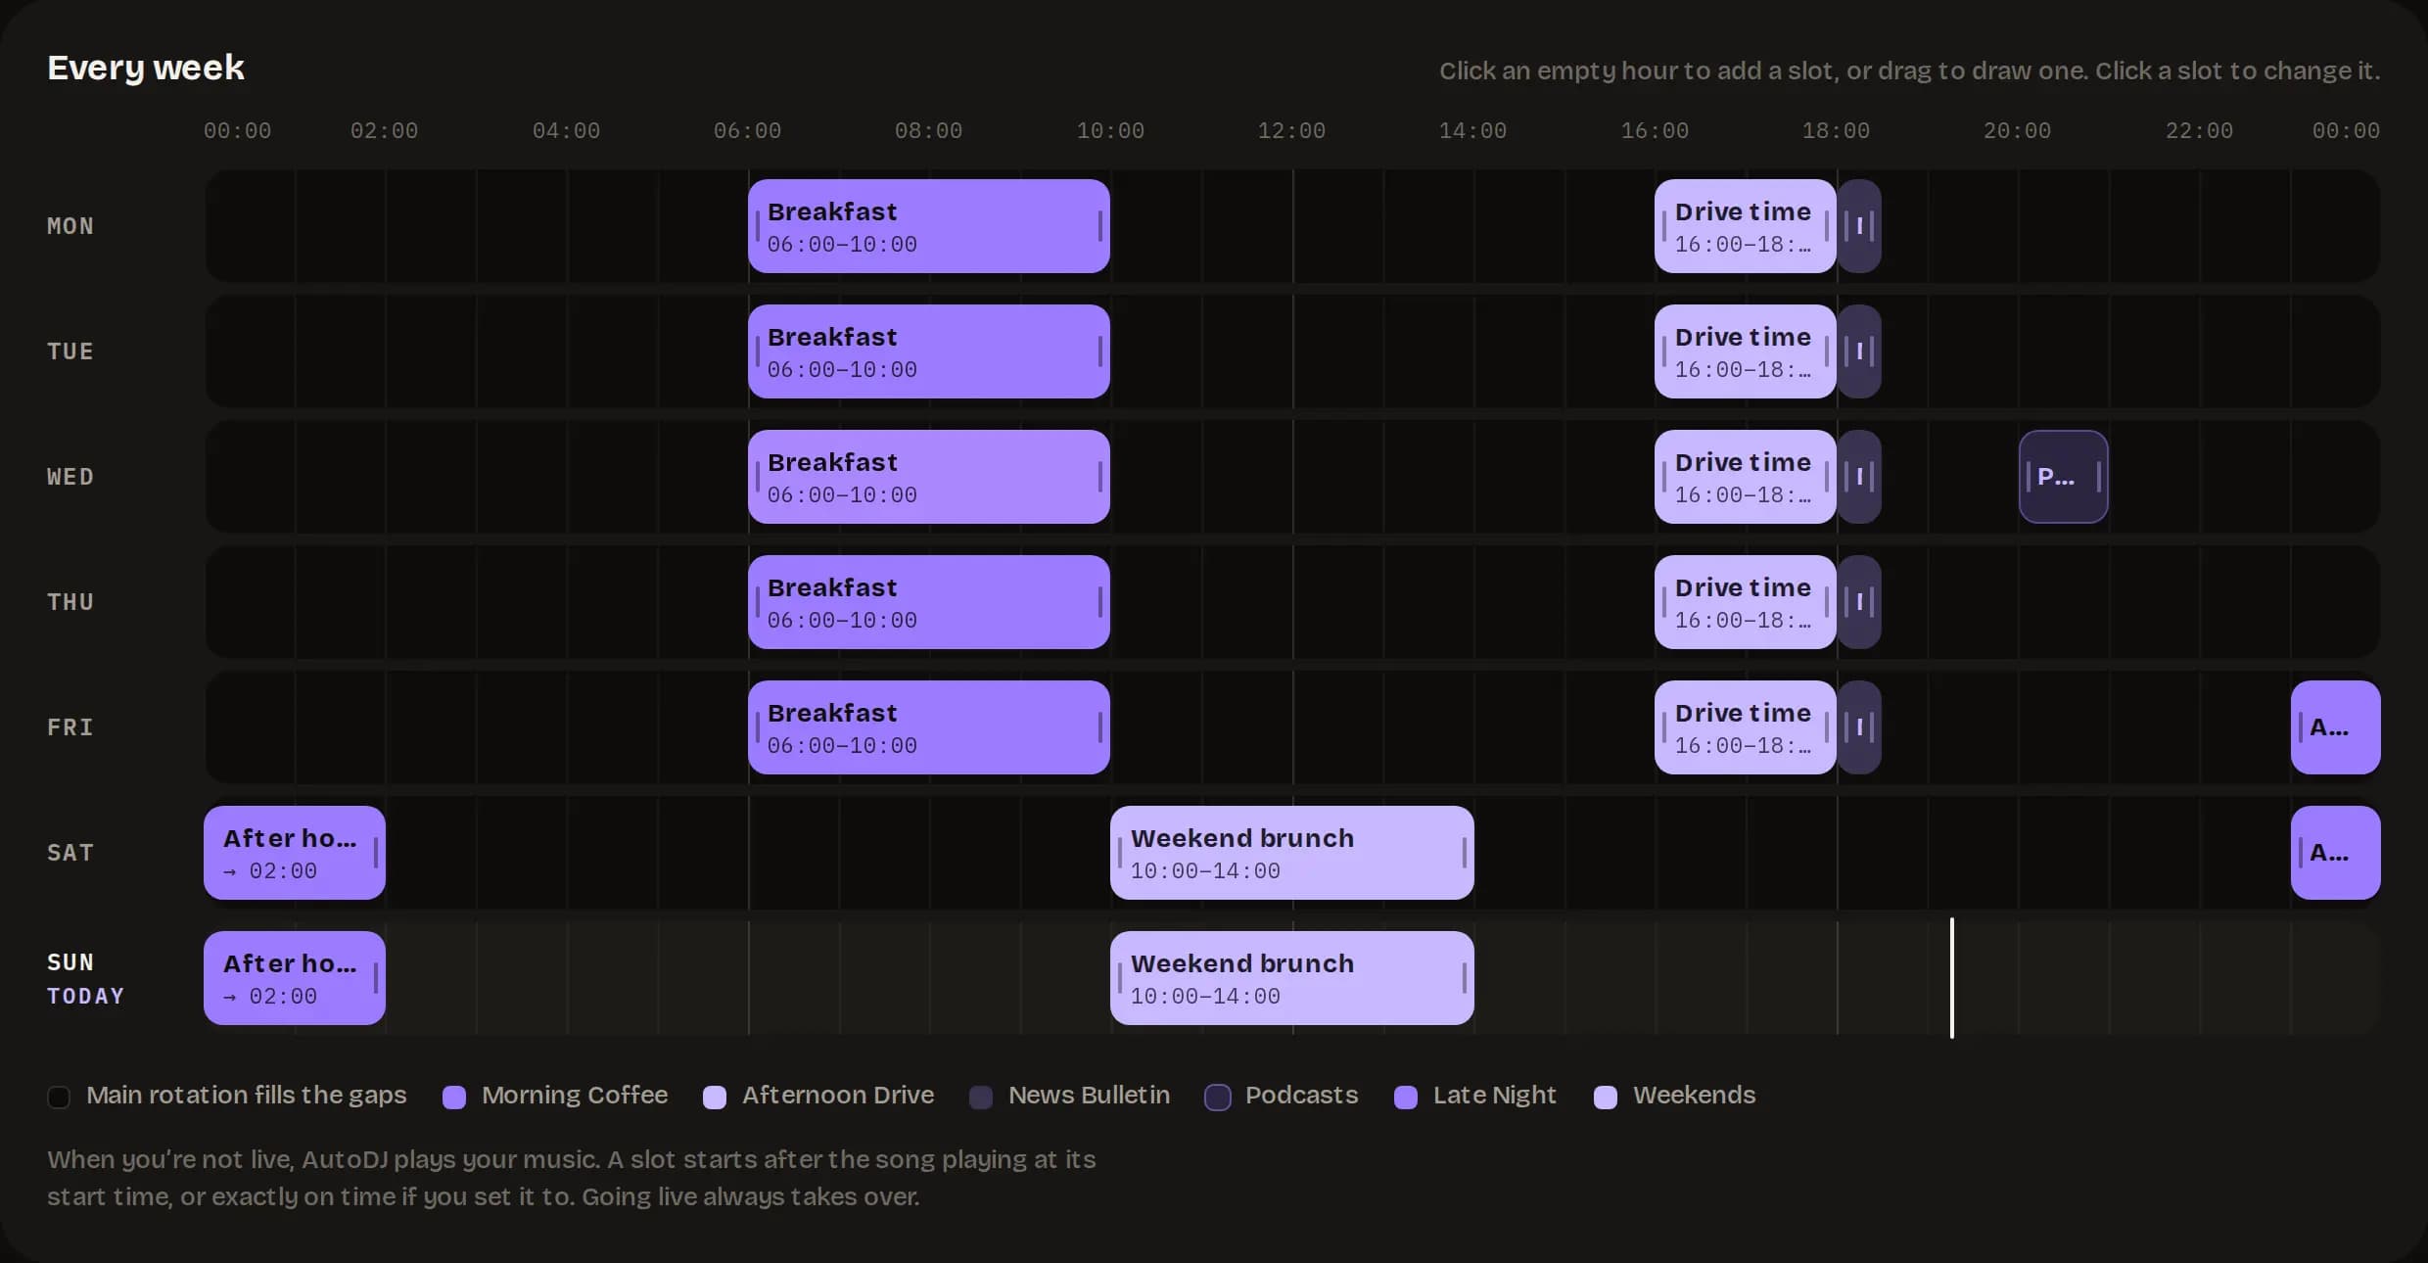Click the WED day label
The height and width of the screenshot is (1263, 2428).
coord(70,477)
